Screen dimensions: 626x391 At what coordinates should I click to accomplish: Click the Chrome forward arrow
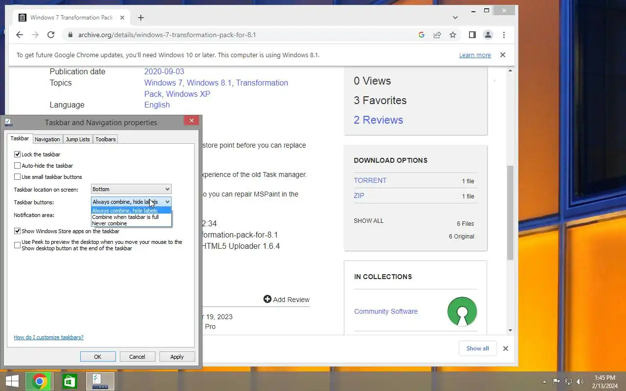tap(35, 35)
